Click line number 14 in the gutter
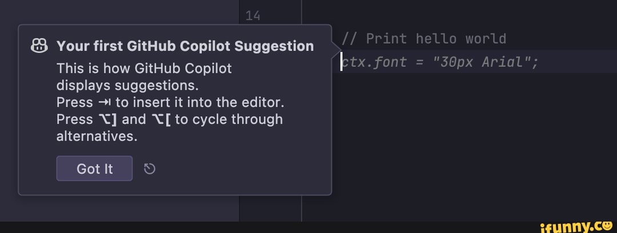Screen dimensions: 617x233 (x=252, y=16)
